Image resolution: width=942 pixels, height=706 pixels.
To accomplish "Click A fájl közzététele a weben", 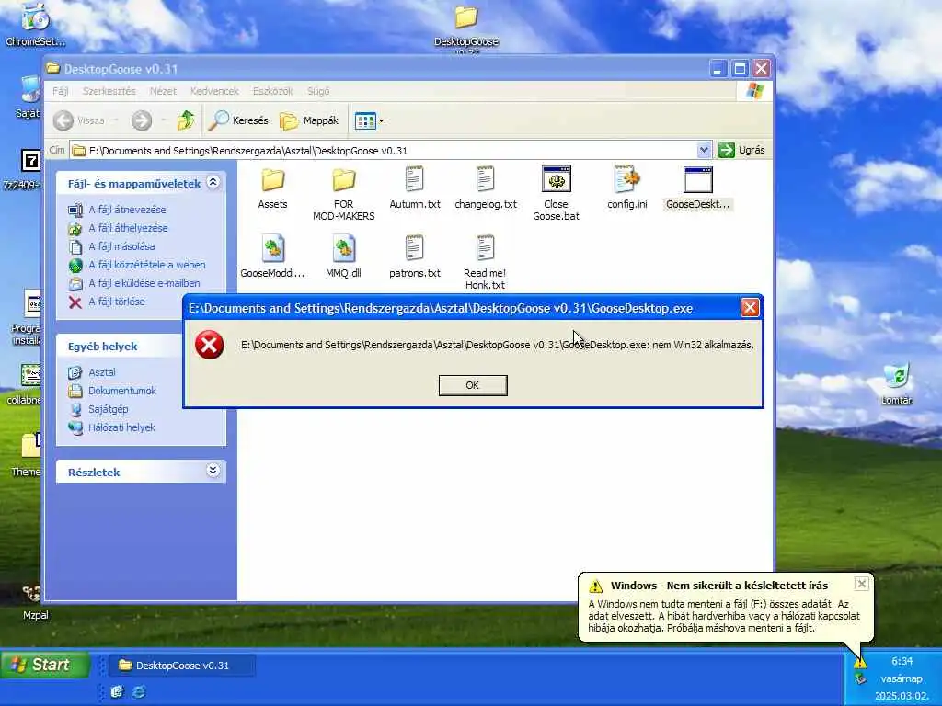I will click(x=146, y=265).
